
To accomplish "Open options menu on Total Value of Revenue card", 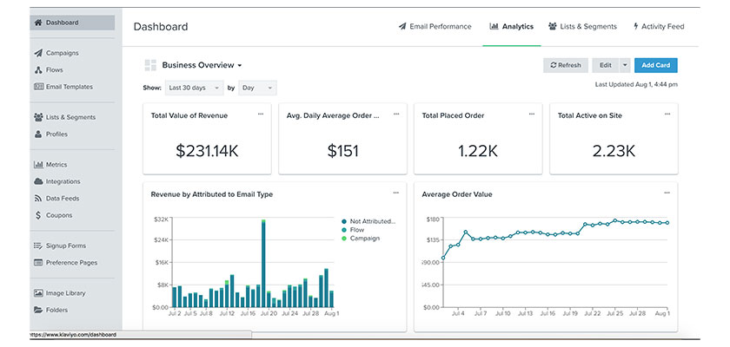I will [261, 114].
